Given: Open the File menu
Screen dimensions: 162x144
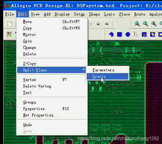Looking at the screenshot, I should (x=9, y=14).
